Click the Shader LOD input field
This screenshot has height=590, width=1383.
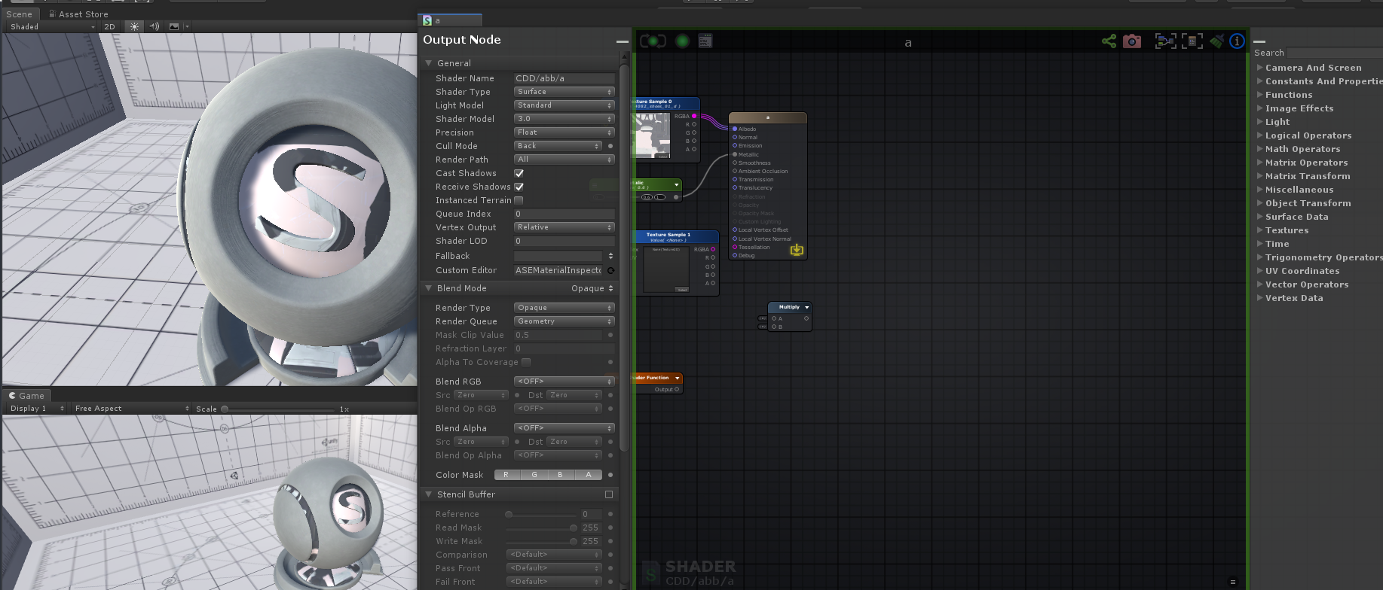click(565, 241)
